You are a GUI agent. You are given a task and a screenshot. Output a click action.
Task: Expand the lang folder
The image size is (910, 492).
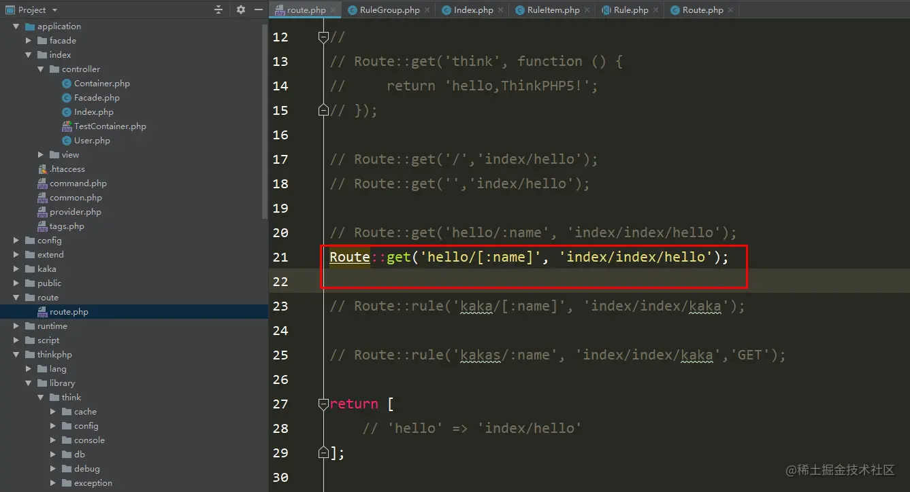(x=29, y=369)
